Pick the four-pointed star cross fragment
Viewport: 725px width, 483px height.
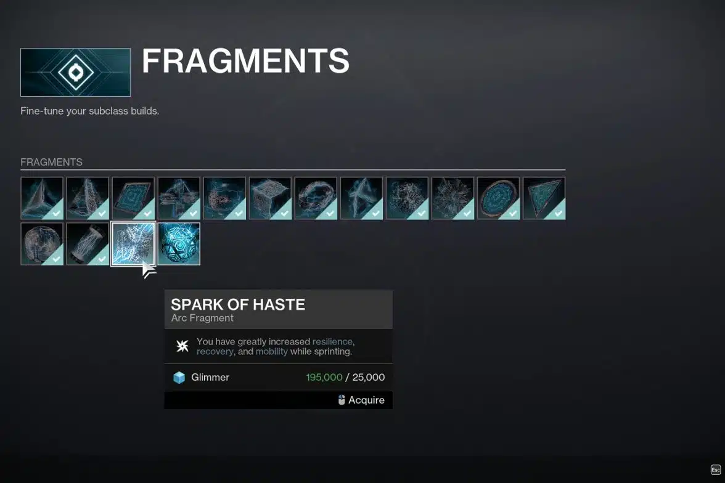[x=361, y=198]
